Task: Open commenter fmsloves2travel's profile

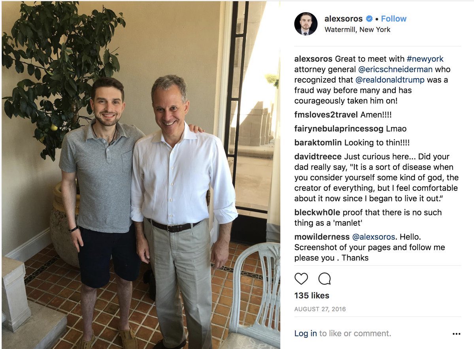Action: pyautogui.click(x=326, y=115)
